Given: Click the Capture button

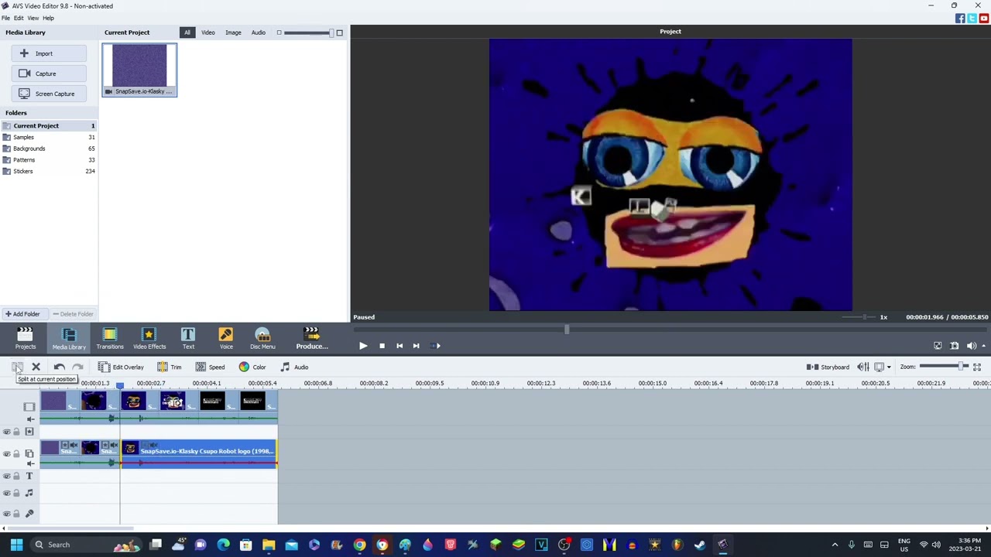Looking at the screenshot, I should coord(50,73).
